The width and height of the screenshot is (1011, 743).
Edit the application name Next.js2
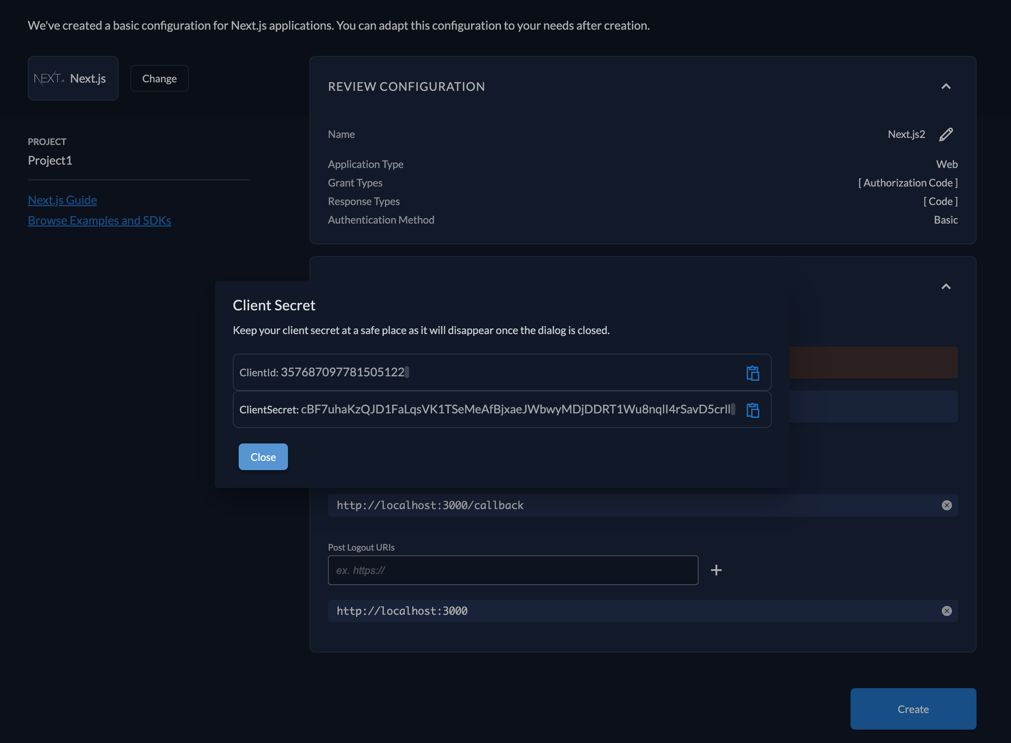point(946,134)
